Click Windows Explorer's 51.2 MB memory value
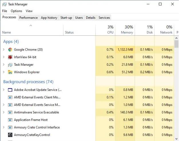The height and width of the screenshot is (141, 179). tap(127, 72)
